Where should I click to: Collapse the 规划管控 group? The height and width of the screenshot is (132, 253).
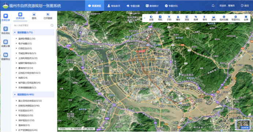pos(15,94)
